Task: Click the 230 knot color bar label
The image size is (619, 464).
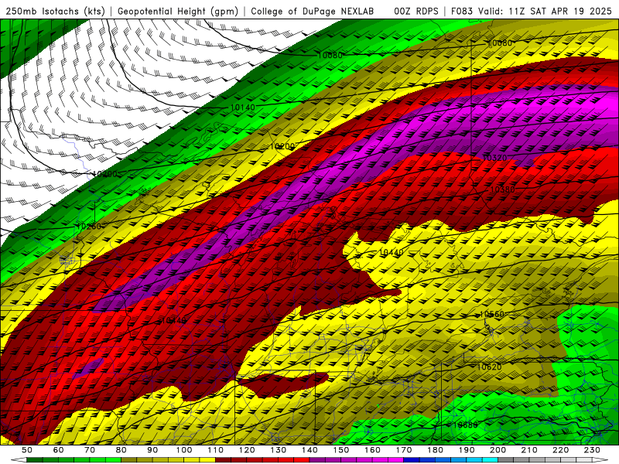Action: (x=592, y=450)
